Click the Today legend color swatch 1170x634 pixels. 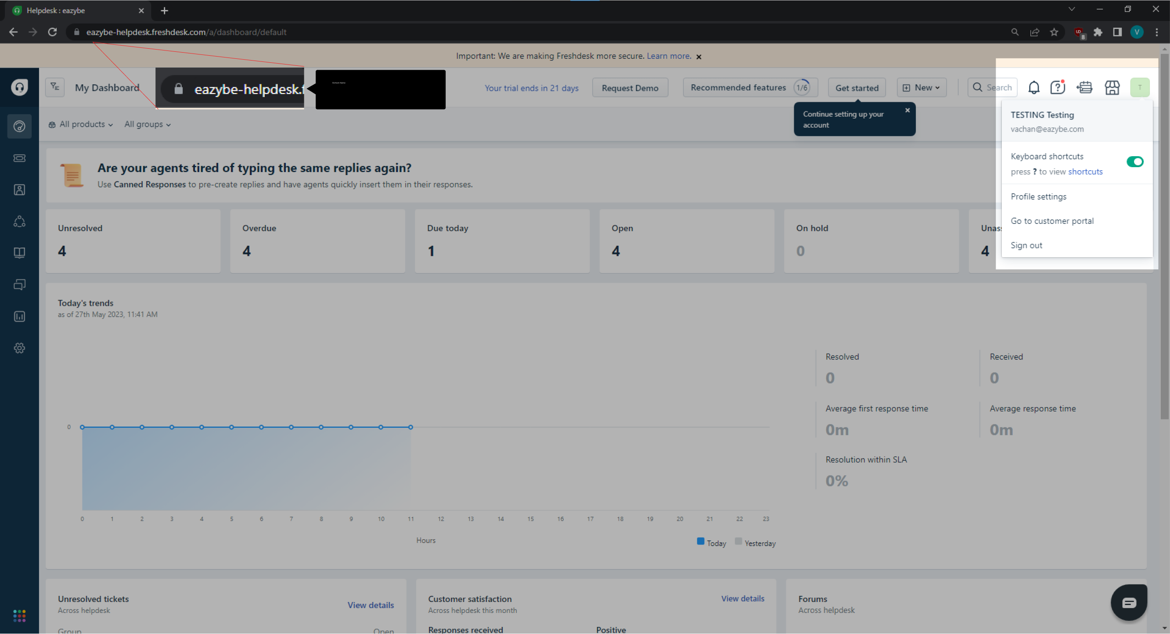coord(700,541)
